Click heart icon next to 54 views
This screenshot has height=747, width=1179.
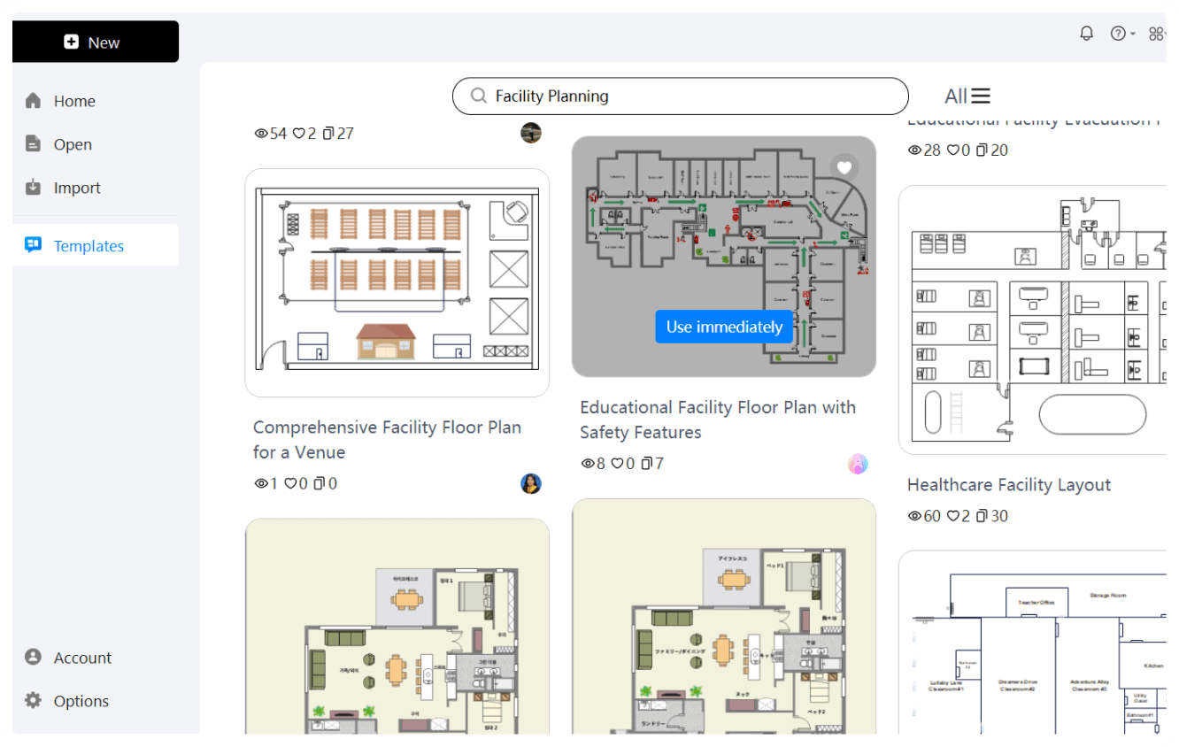point(299,134)
